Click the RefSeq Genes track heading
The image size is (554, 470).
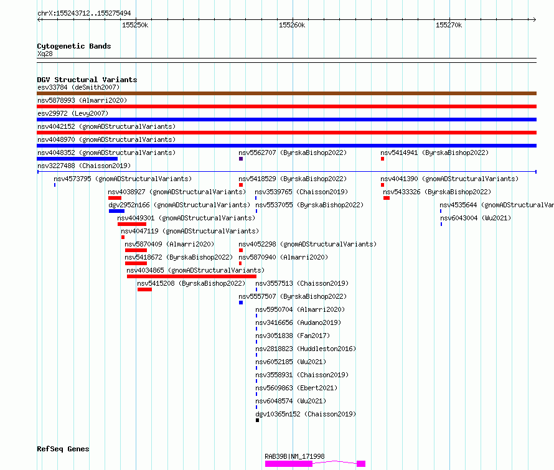pos(63,449)
